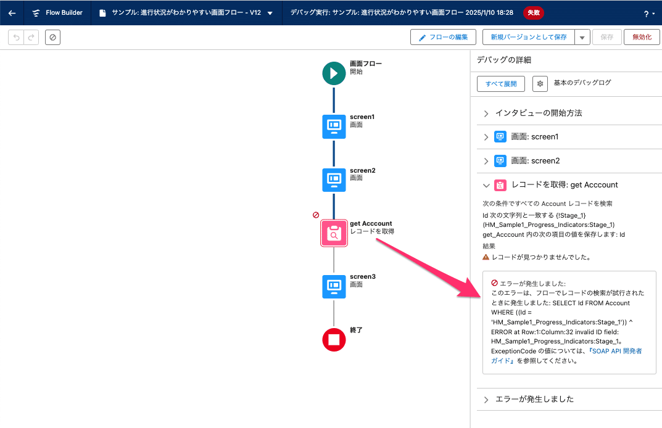The height and width of the screenshot is (428, 662).
Task: Click the すべて展開 button
Action: pyautogui.click(x=501, y=84)
